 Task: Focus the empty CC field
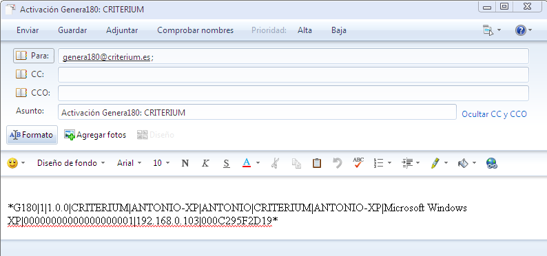click(293, 74)
